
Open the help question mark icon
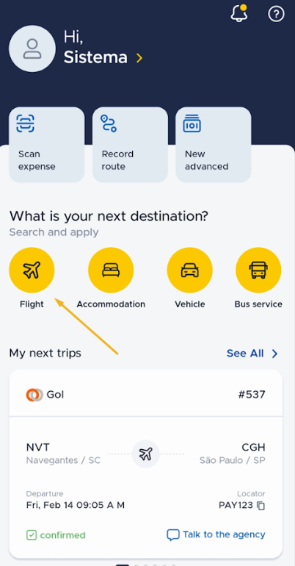276,14
